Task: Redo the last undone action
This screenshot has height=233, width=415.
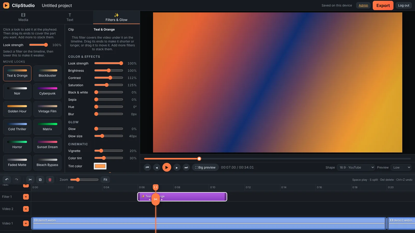Action: tap(17, 179)
